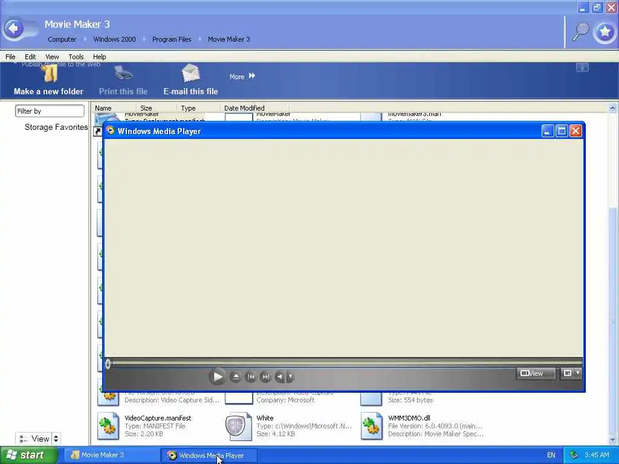The height and width of the screenshot is (464, 619).
Task: Click the system tray network icon
Action: click(x=574, y=455)
